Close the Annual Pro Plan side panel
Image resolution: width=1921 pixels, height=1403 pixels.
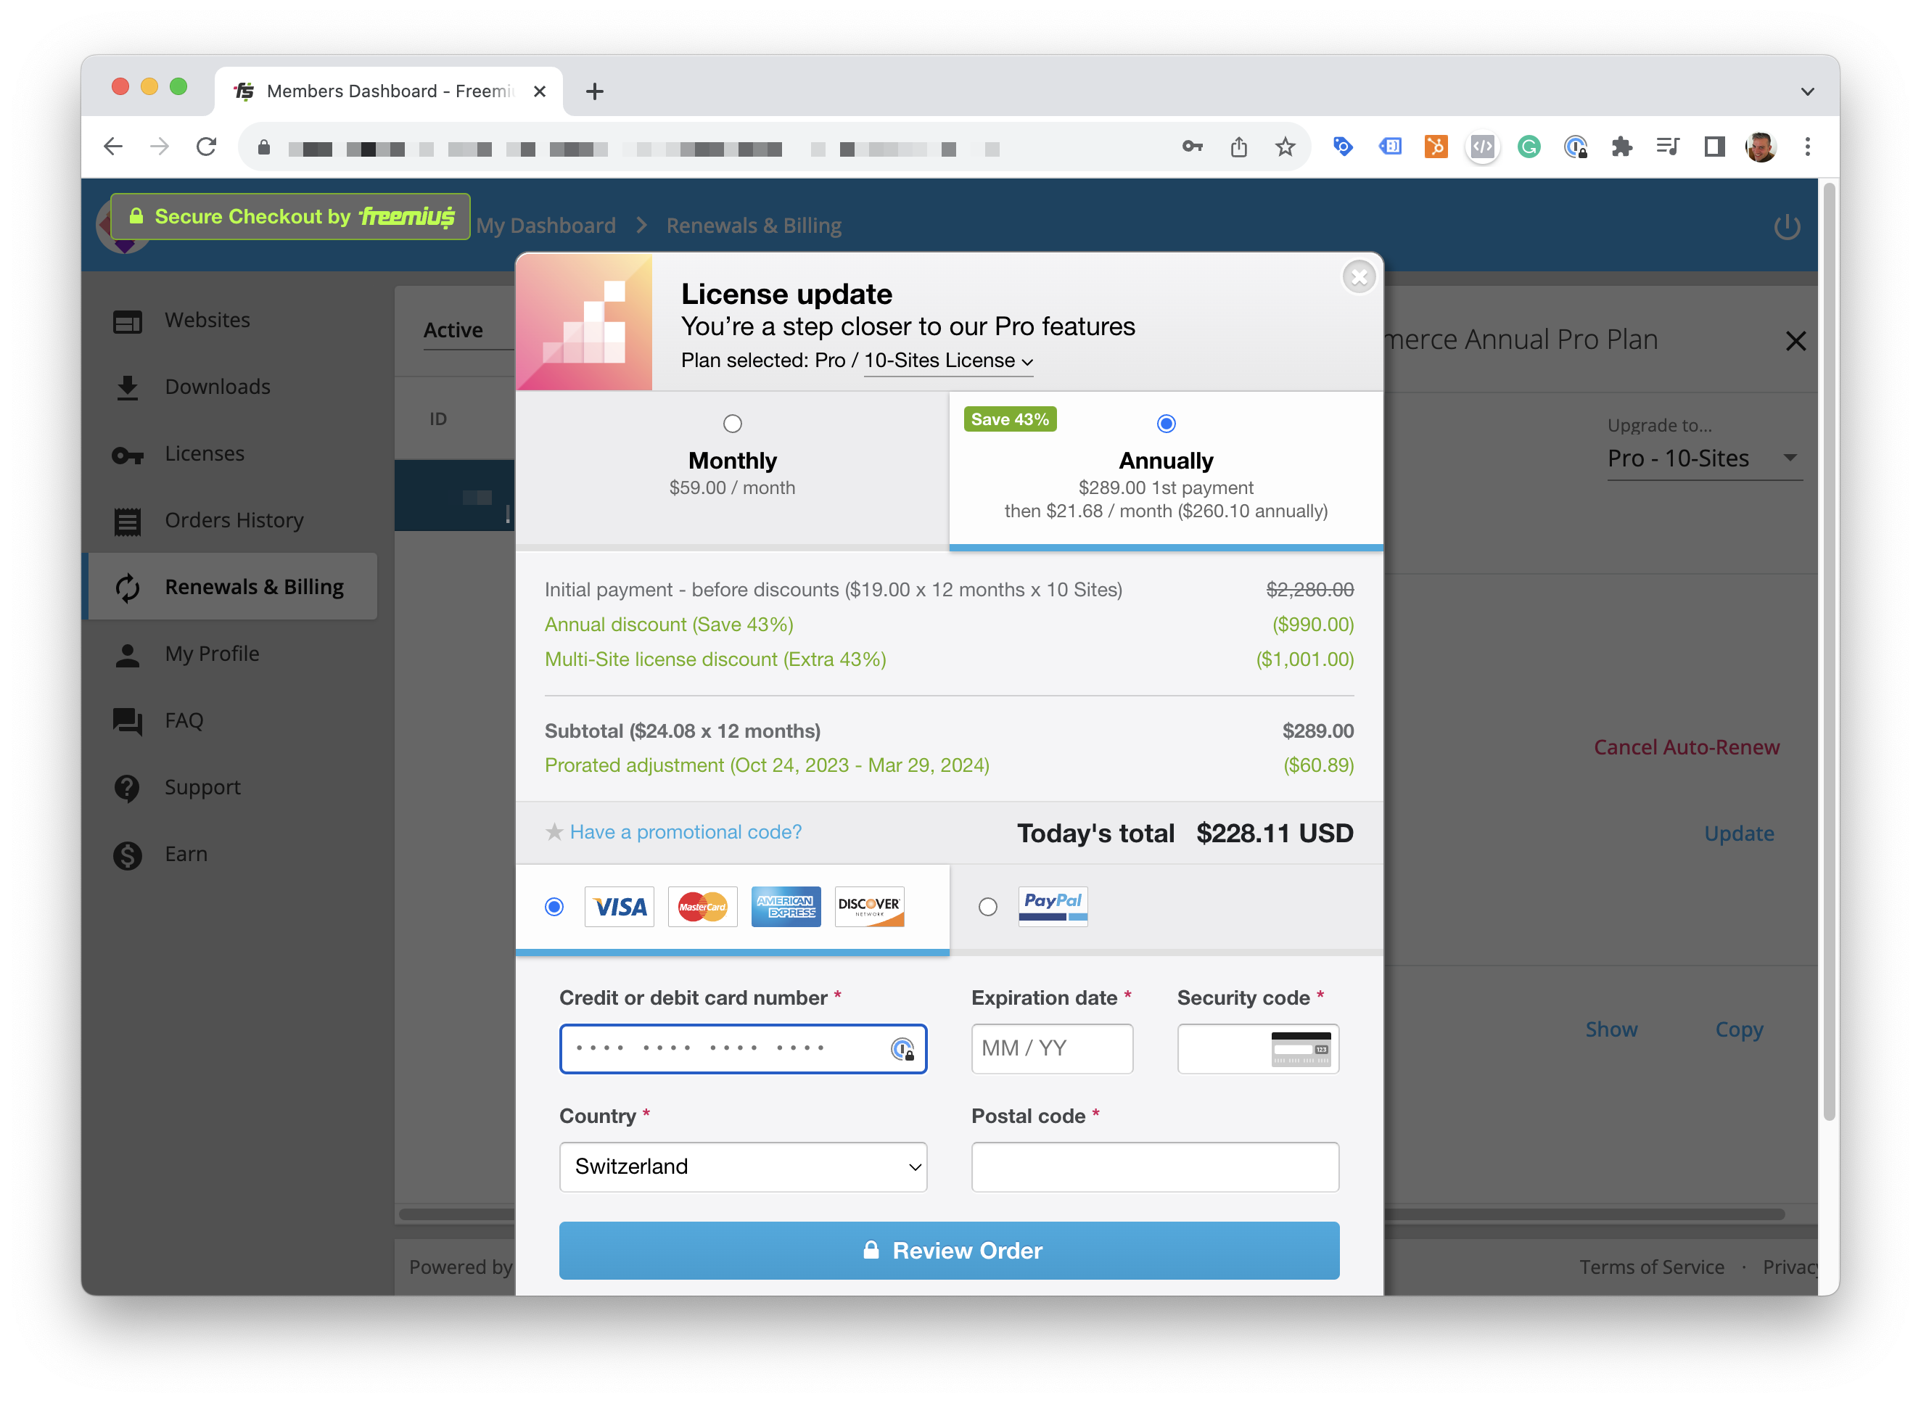(1795, 340)
